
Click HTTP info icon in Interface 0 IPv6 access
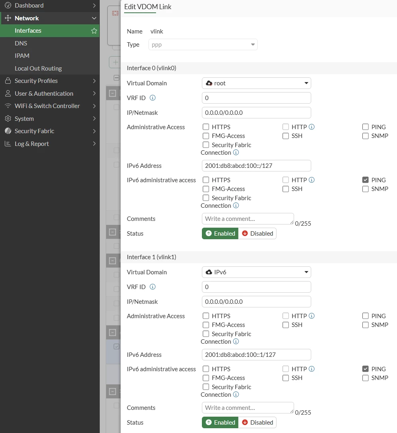[312, 180]
